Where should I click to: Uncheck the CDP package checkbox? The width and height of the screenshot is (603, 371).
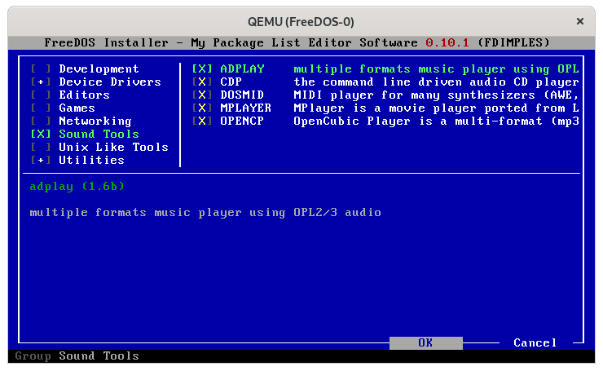point(201,82)
